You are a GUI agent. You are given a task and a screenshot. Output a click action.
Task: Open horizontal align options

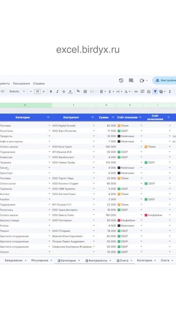coord(103,91)
